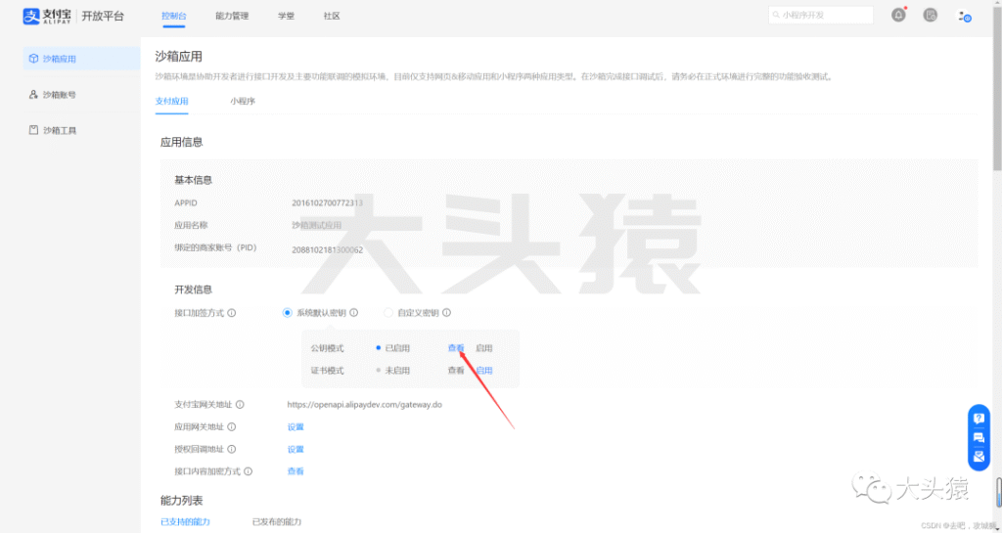This screenshot has width=1002, height=533.
Task: Click 查看 for 接口内容加密方式
Action: (296, 471)
